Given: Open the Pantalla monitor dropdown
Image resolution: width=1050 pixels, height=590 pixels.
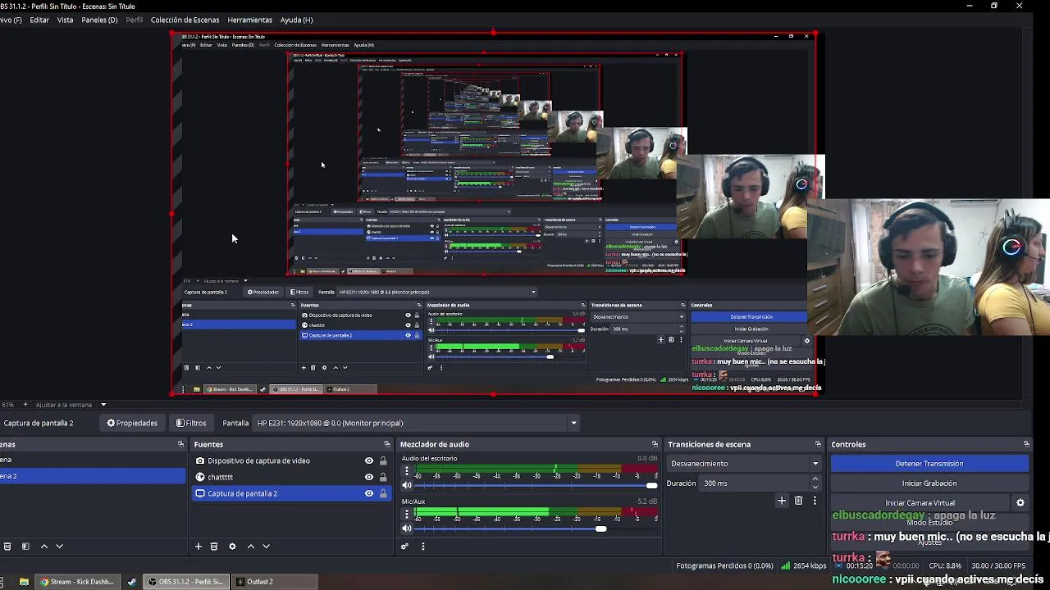Looking at the screenshot, I should pos(417,423).
